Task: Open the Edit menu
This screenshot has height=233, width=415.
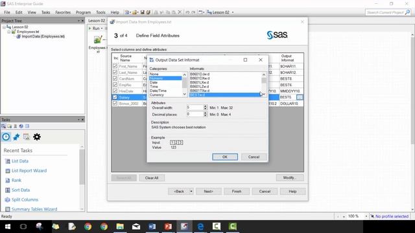Action: pyautogui.click(x=19, y=12)
